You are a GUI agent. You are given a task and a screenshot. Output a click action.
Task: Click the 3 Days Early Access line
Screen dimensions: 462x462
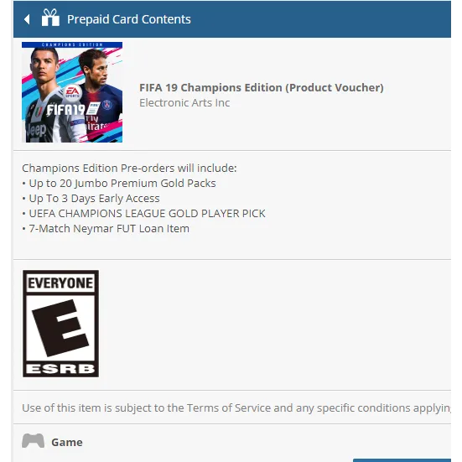tap(94, 199)
